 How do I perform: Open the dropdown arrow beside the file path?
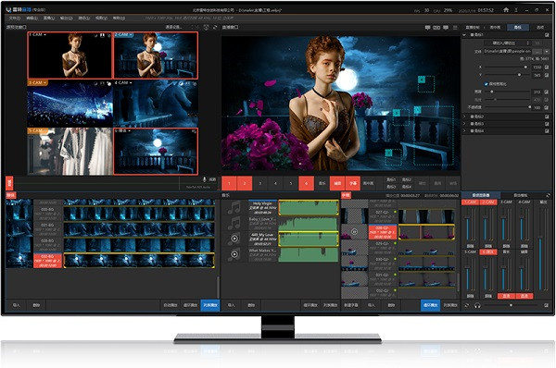(x=547, y=52)
